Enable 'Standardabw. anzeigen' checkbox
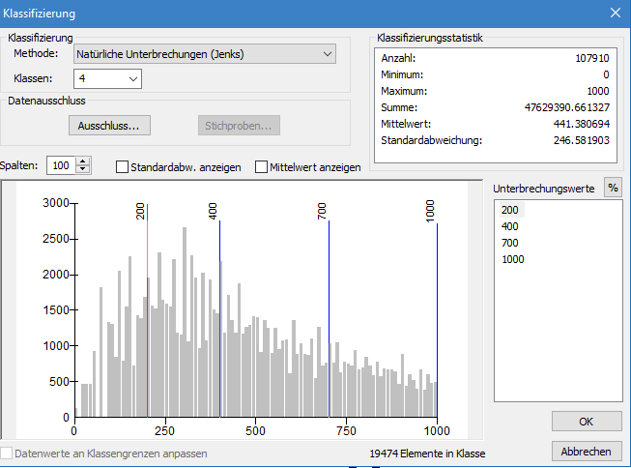This screenshot has width=631, height=468. pyautogui.click(x=123, y=167)
